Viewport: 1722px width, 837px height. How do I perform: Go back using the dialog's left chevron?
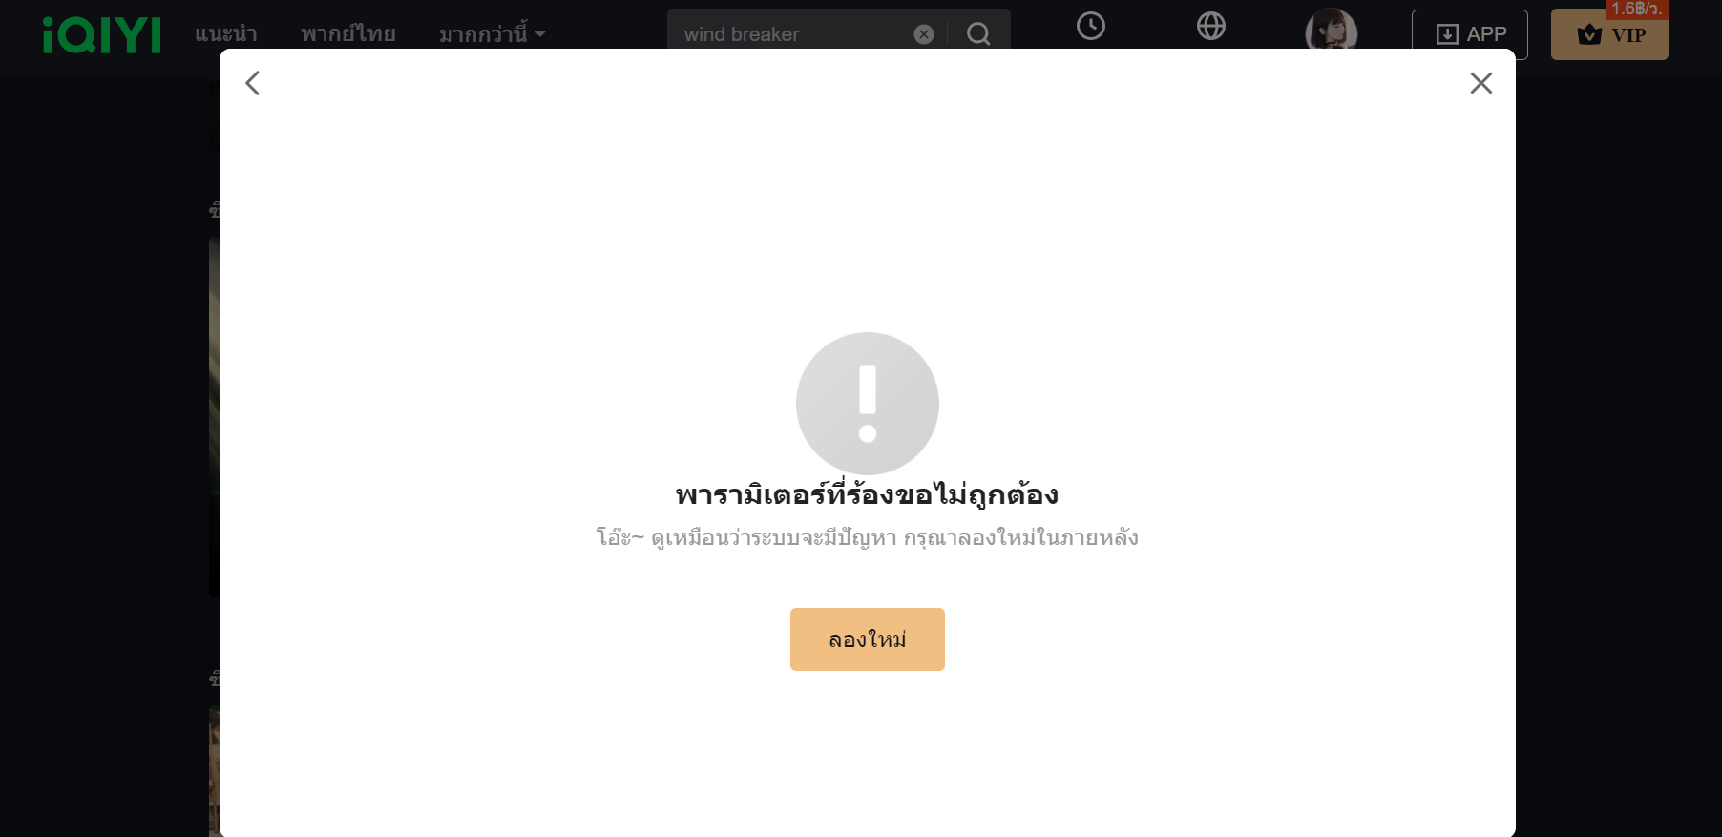[x=253, y=83]
